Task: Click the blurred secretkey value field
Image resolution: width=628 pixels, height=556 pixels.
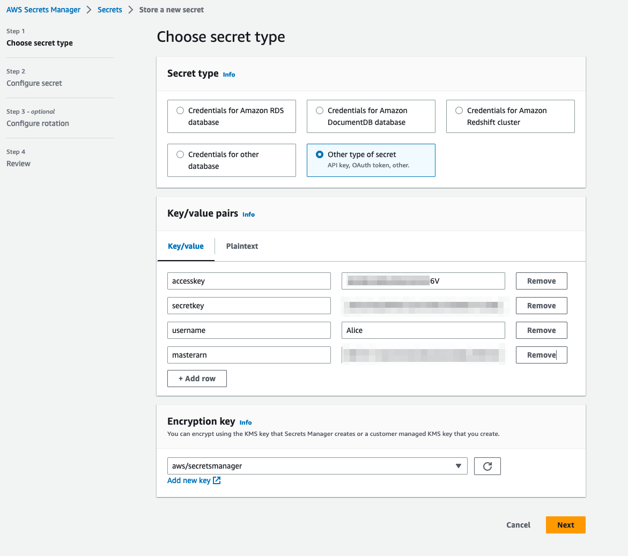Action: click(423, 306)
